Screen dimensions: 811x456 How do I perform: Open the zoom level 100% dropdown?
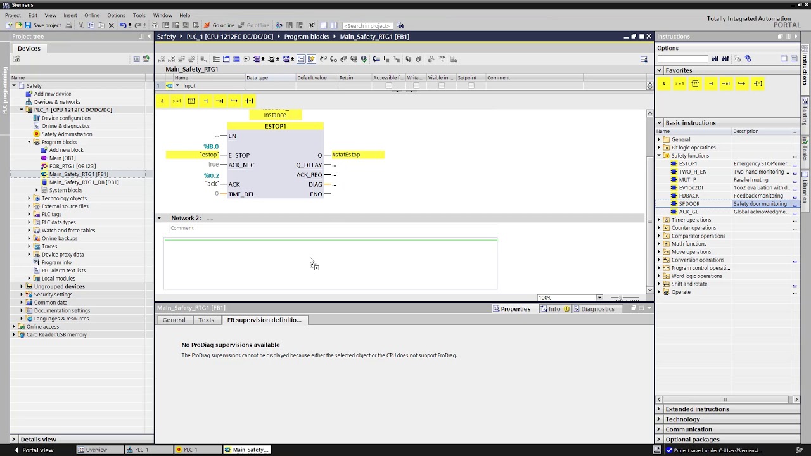(599, 298)
